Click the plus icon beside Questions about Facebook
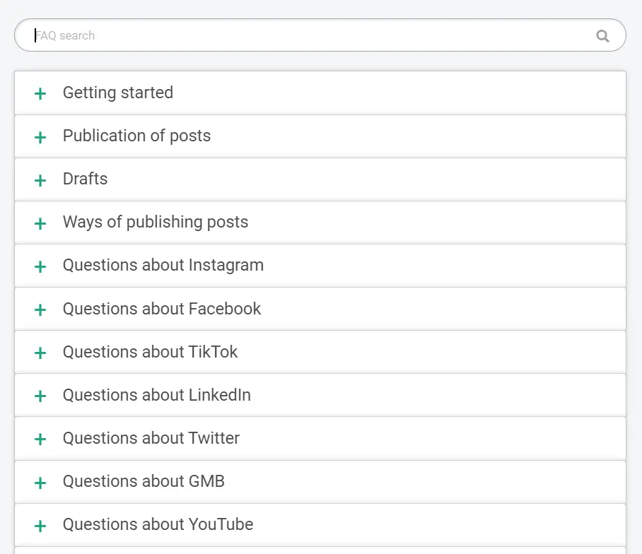This screenshot has width=642, height=554. pyautogui.click(x=40, y=310)
